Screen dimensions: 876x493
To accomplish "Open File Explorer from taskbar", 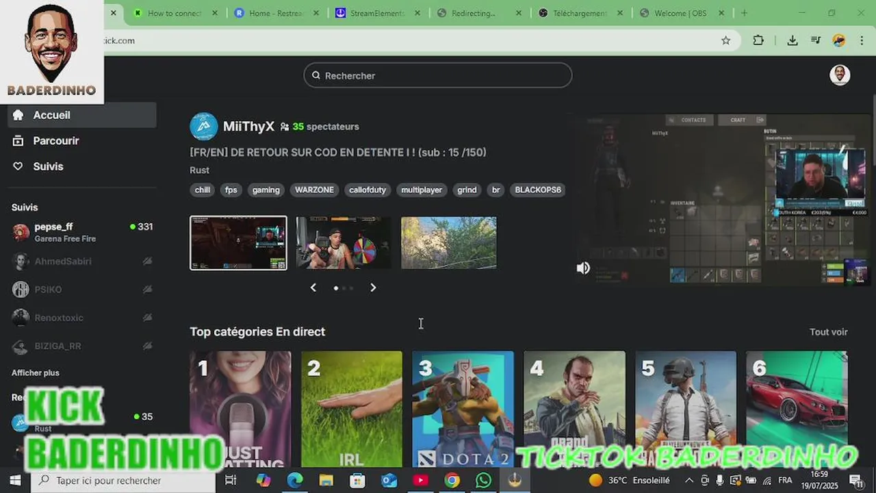I will (x=326, y=481).
